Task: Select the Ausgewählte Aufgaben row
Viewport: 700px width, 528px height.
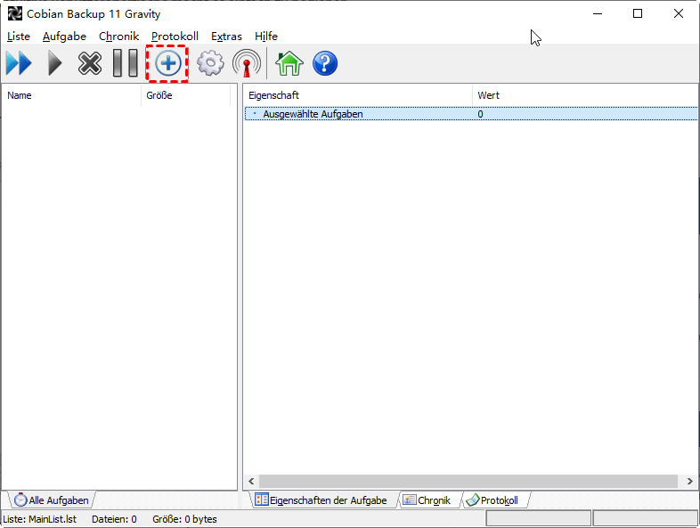Action: tap(313, 114)
